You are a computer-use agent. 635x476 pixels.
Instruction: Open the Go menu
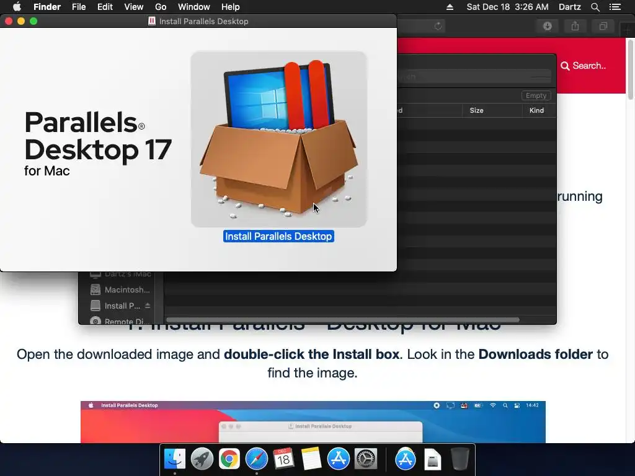coord(161,7)
